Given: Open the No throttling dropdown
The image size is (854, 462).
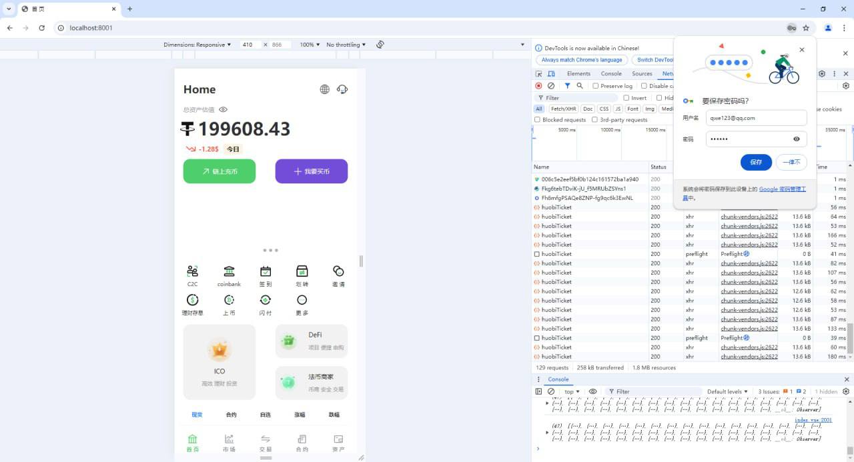Looking at the screenshot, I should [346, 45].
